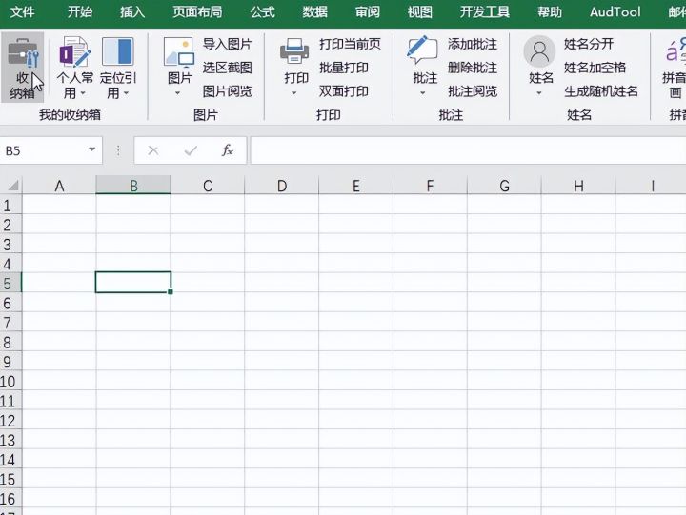The width and height of the screenshot is (686, 515).
Task: Click 图片阅览 button
Action: coord(227,91)
